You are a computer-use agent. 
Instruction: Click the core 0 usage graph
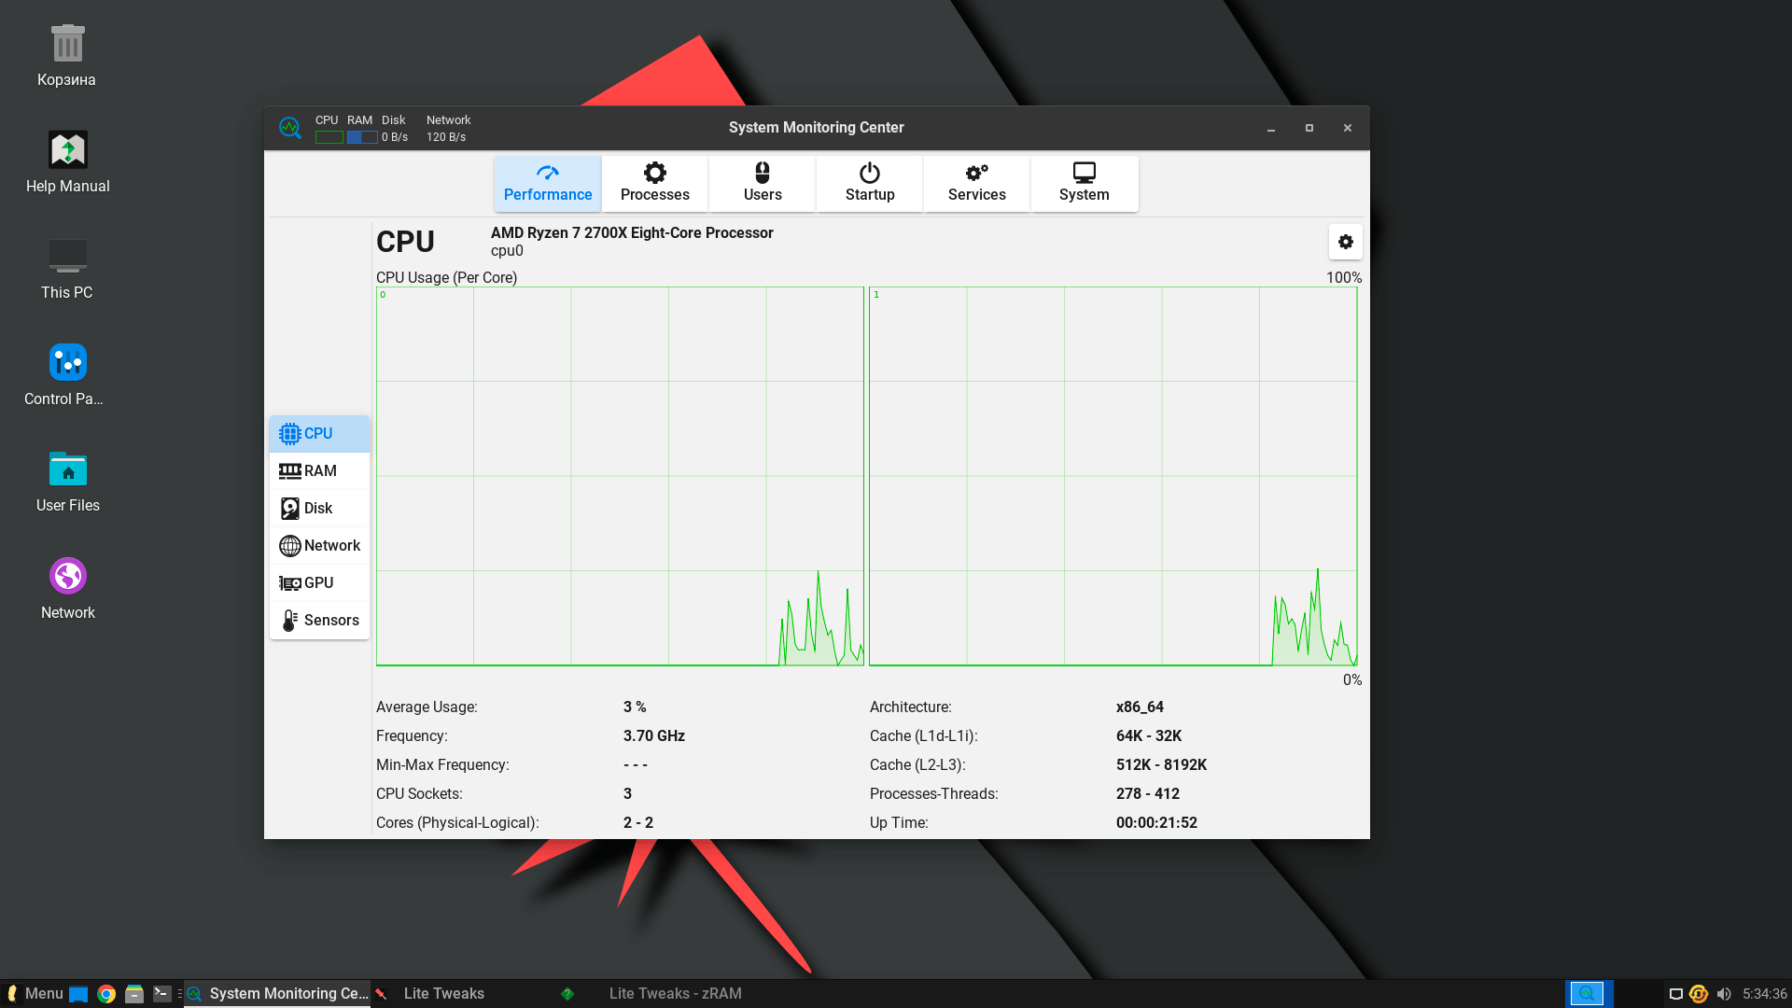620,476
